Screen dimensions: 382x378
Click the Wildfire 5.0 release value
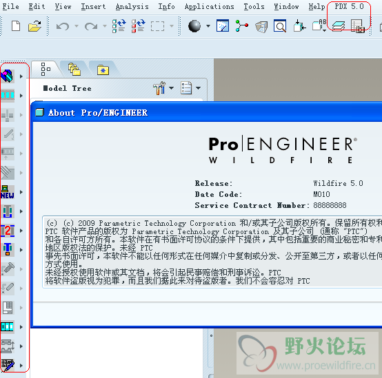pyautogui.click(x=338, y=183)
